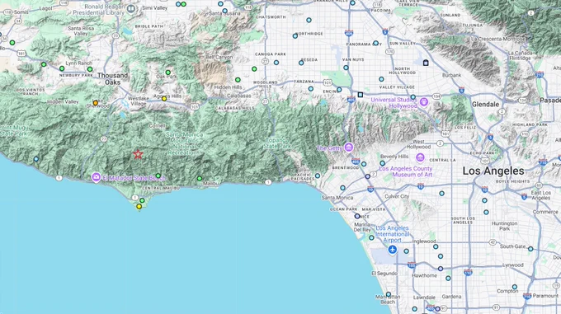This screenshot has width=561, height=314.
Task: Select the 'Calabasas' label
Action: (238, 96)
